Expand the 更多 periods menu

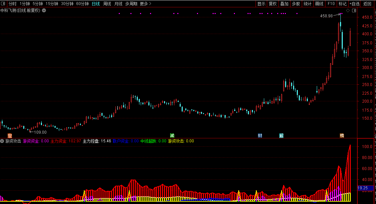(145, 4)
